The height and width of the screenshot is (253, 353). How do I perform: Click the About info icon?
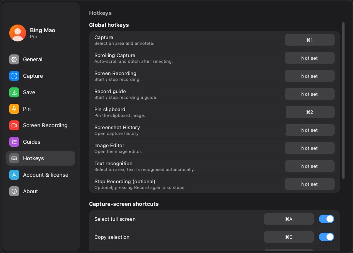pyautogui.click(x=14, y=191)
